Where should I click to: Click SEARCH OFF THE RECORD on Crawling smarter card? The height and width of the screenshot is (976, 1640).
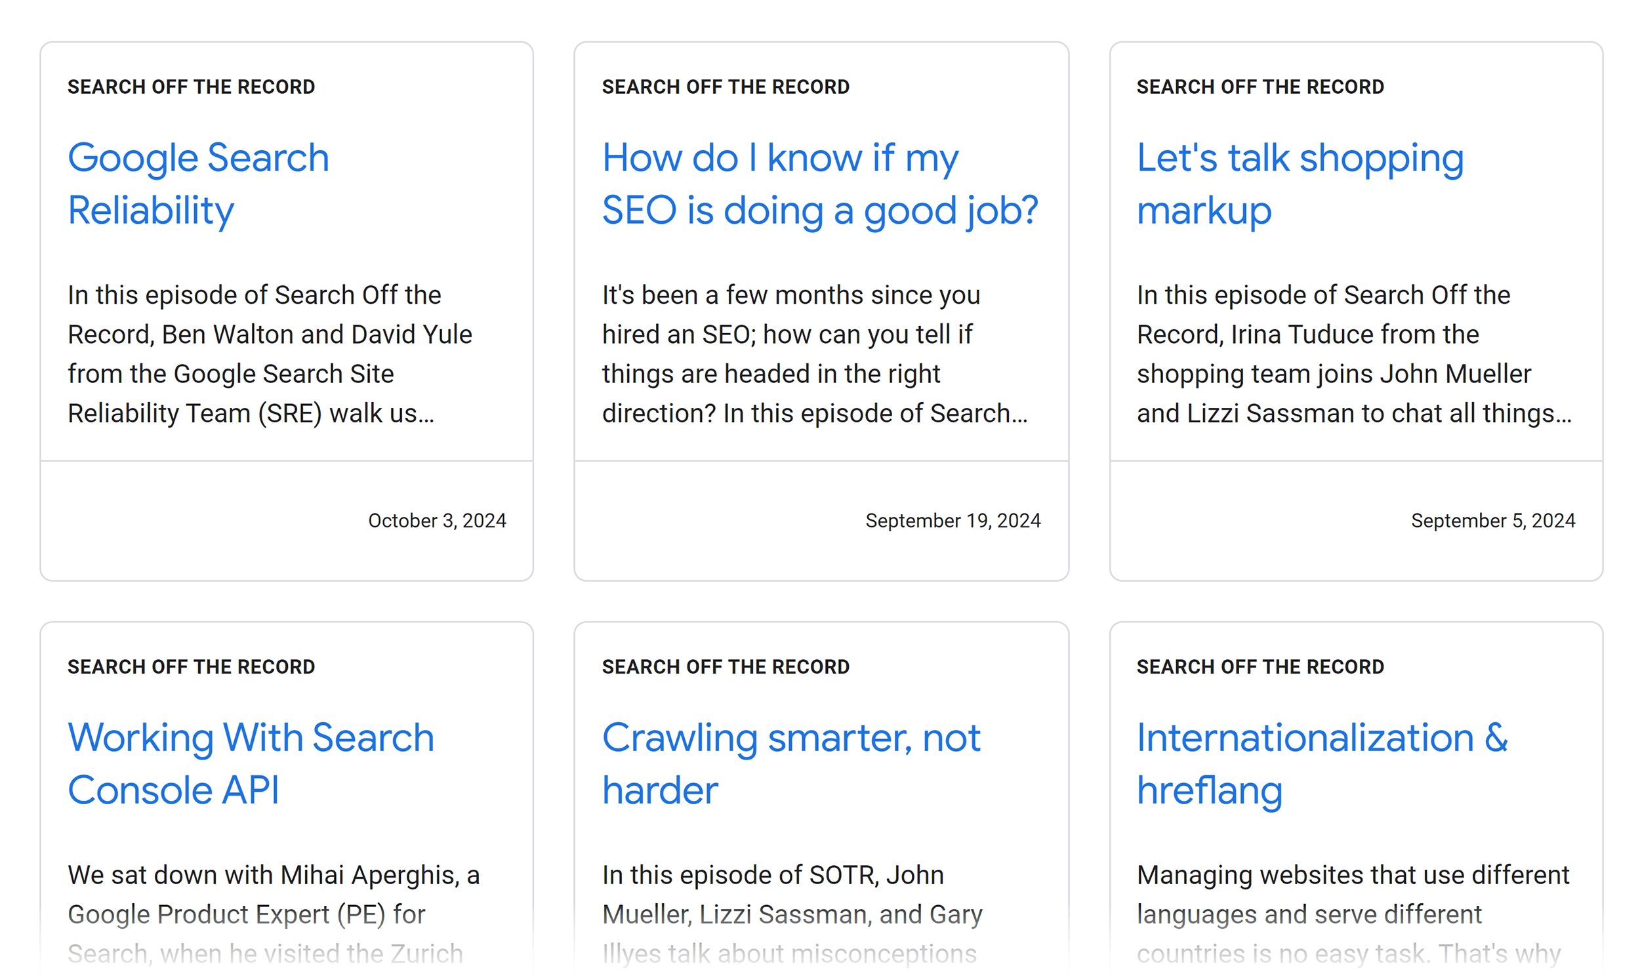click(726, 666)
